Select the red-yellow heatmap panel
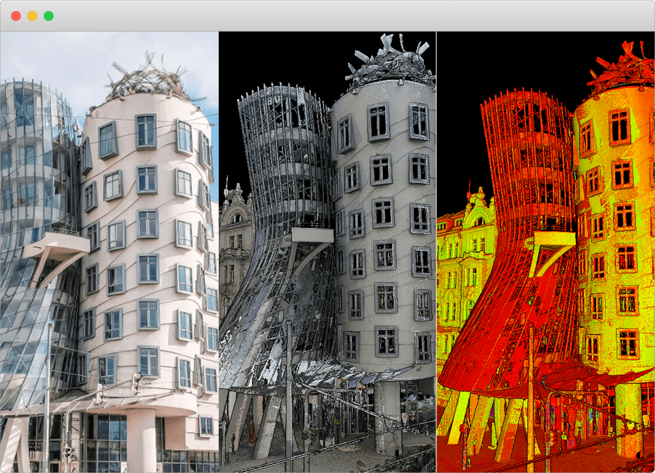Image resolution: width=655 pixels, height=473 pixels. pyautogui.click(x=545, y=252)
